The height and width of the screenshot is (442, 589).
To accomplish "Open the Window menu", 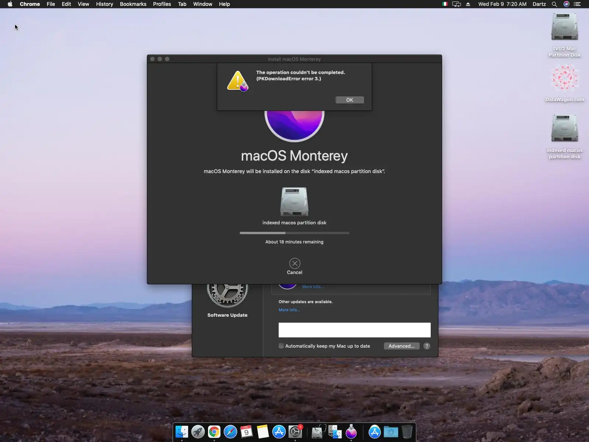I will [202, 4].
